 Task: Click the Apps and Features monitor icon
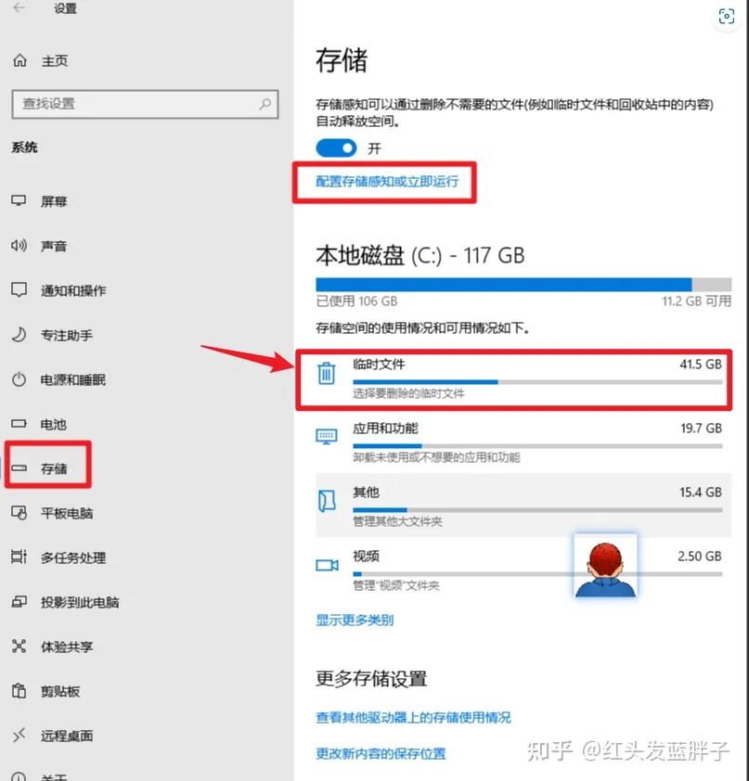pos(327,436)
